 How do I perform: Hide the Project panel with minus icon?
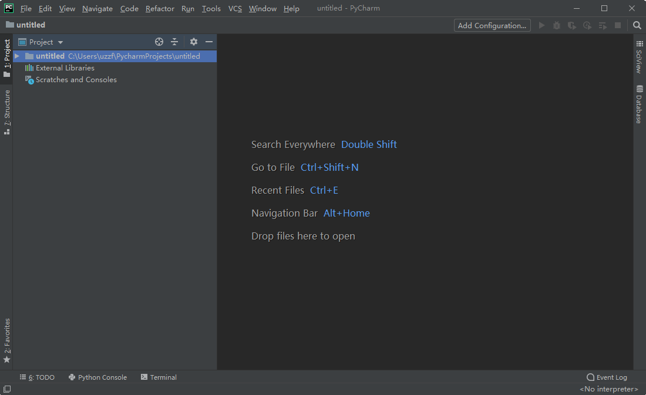pyautogui.click(x=209, y=42)
